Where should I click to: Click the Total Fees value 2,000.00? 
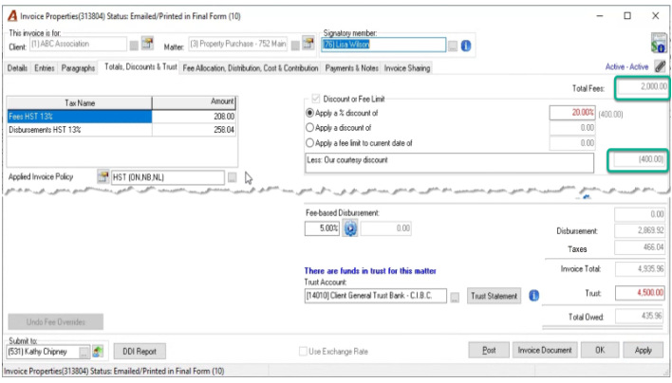coord(642,86)
